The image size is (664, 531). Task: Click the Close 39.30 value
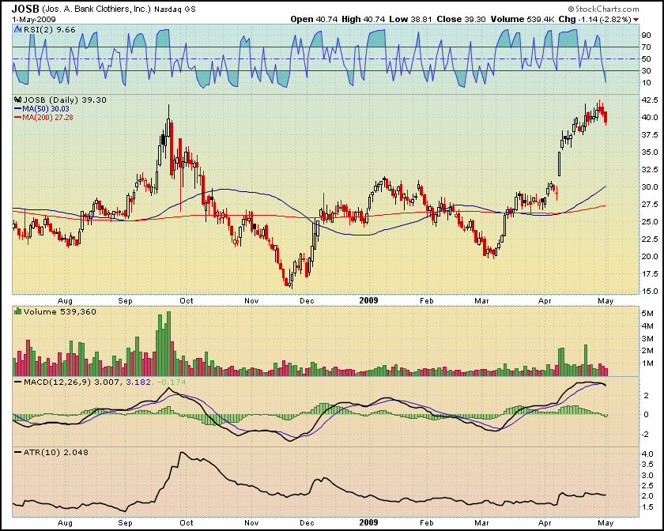pos(461,19)
